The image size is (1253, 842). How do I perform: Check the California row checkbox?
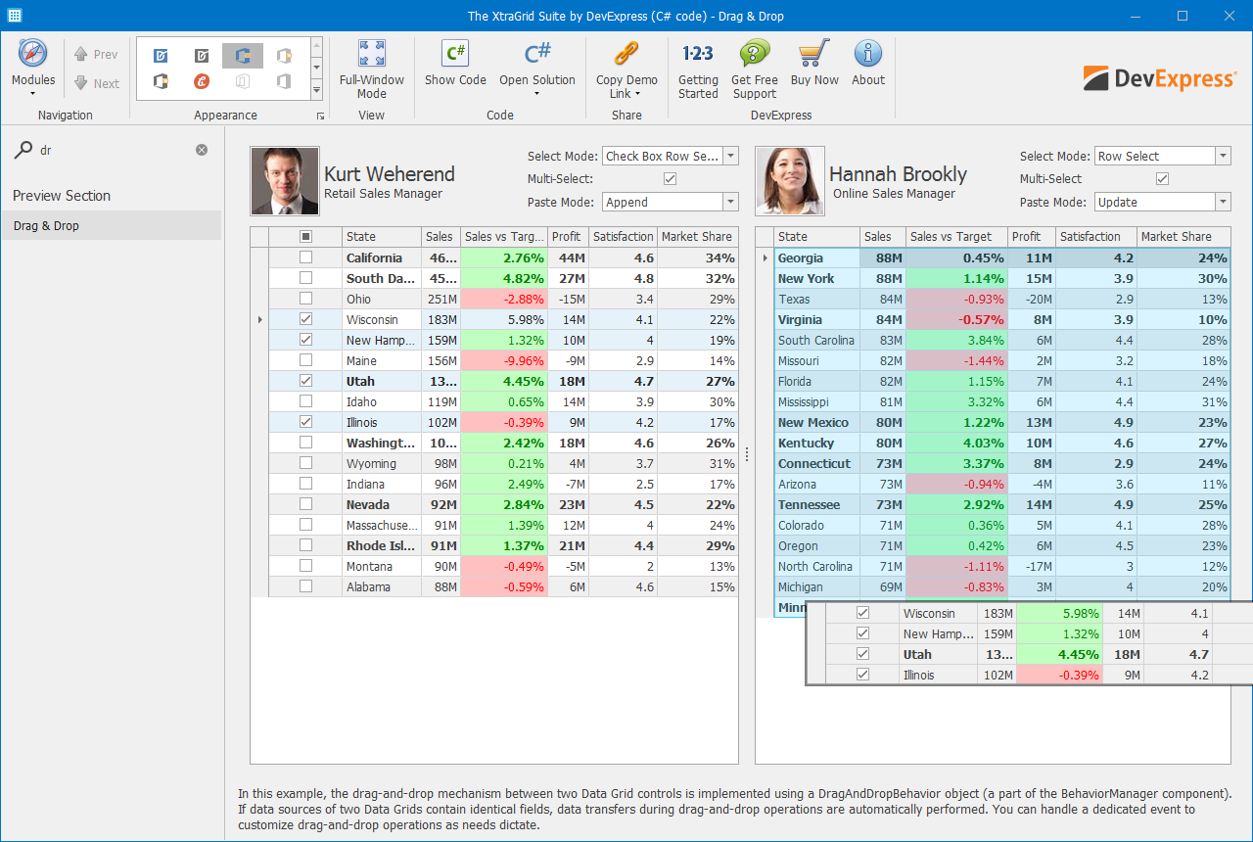pos(306,257)
